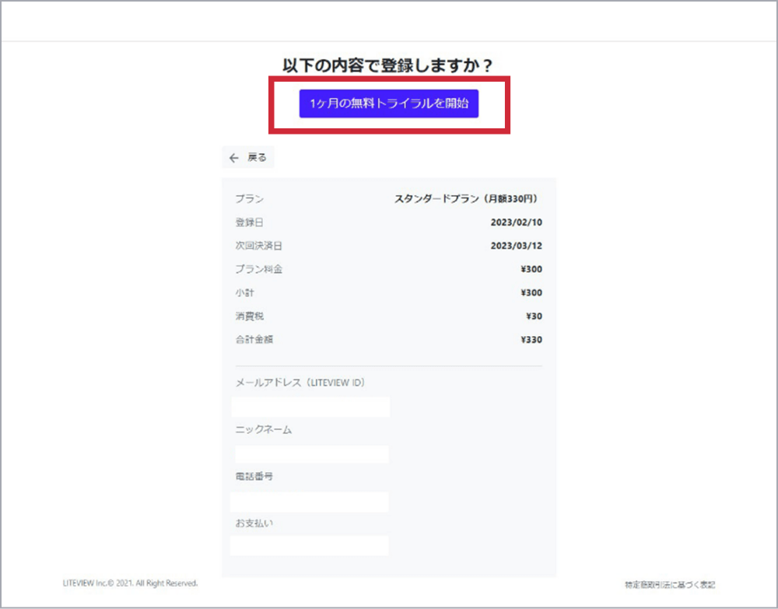Click the プラン row label
The width and height of the screenshot is (778, 609).
[249, 199]
